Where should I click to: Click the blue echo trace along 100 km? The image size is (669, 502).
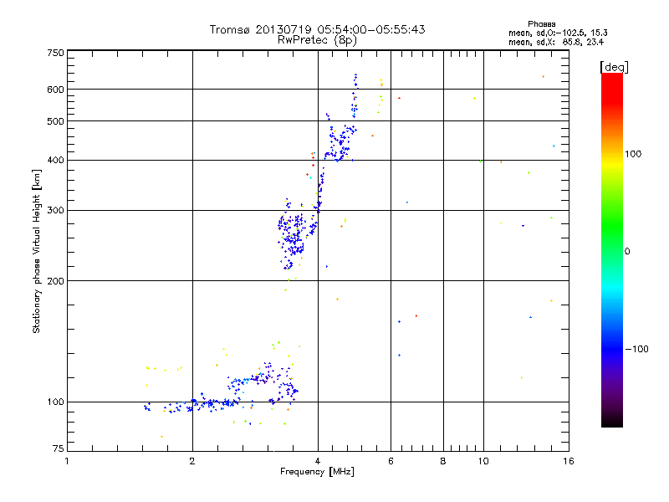192,405
